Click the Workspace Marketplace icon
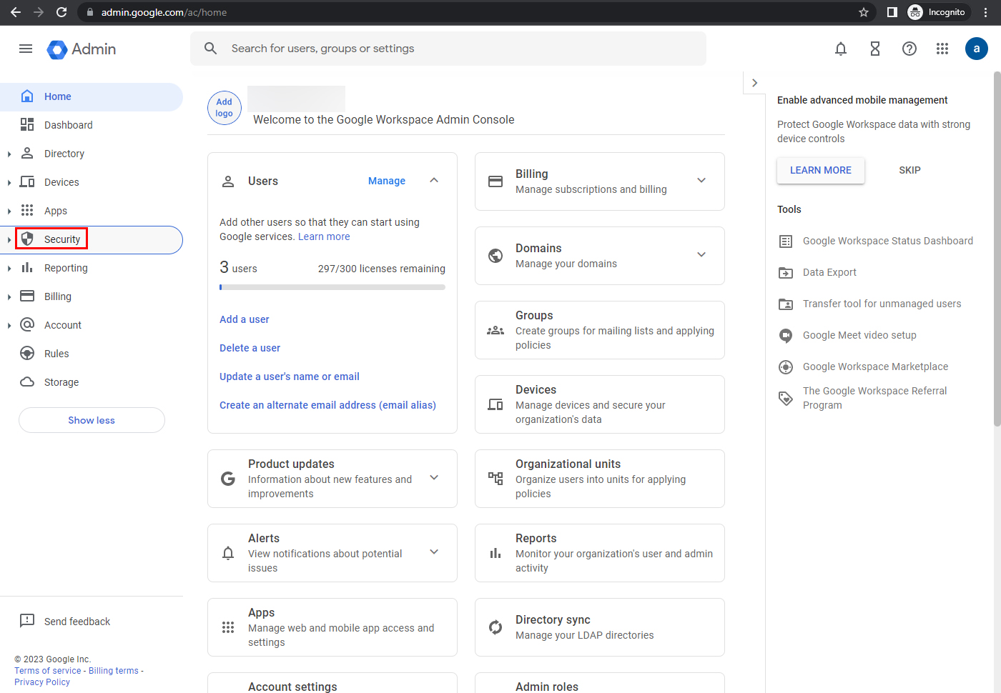This screenshot has width=1001, height=693. point(786,367)
